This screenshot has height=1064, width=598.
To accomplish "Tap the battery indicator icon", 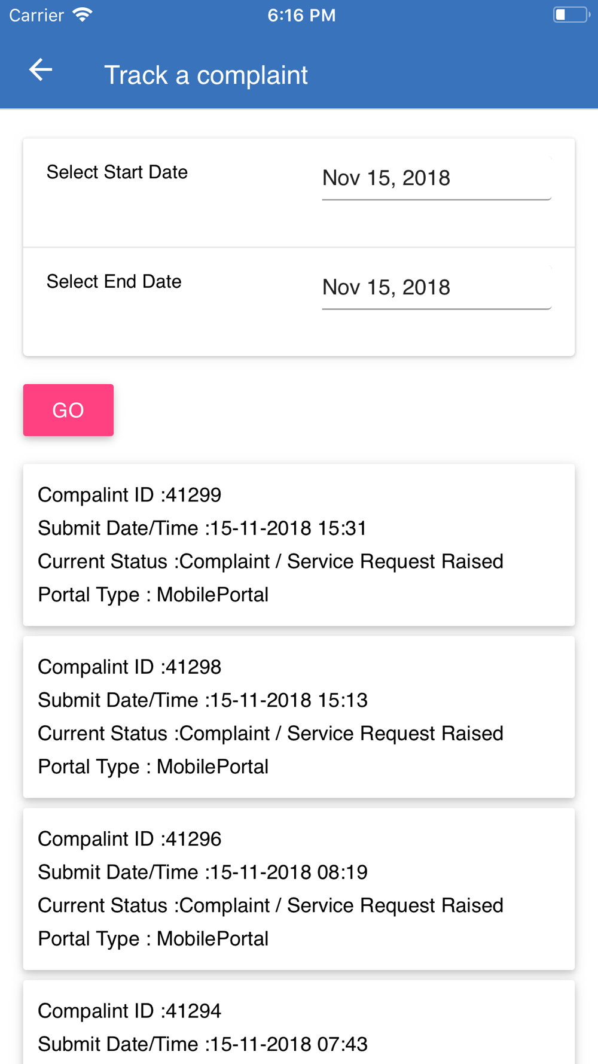I will [x=571, y=15].
